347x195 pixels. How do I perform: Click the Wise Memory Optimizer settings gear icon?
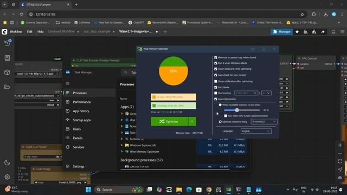click(264, 49)
